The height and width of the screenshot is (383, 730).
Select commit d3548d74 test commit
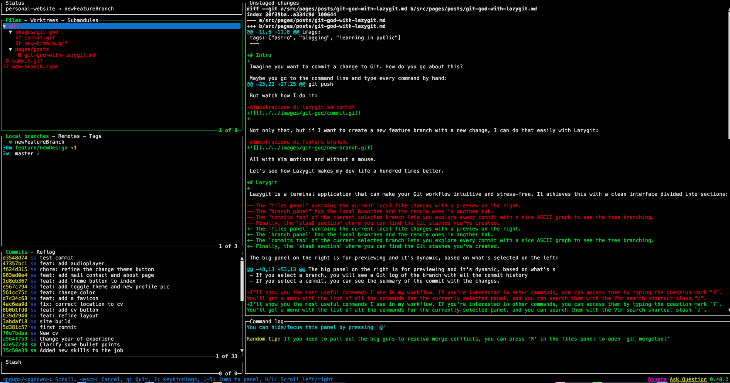38,258
